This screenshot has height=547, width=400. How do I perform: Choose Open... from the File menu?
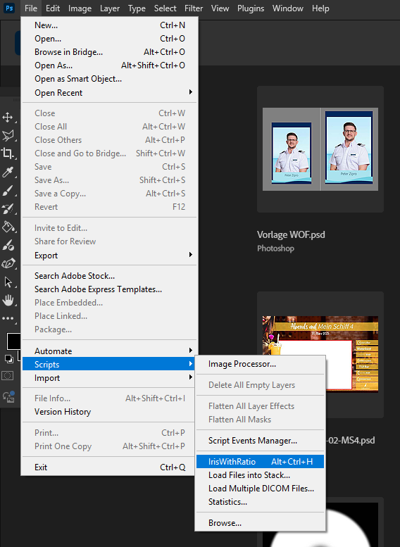(110, 39)
